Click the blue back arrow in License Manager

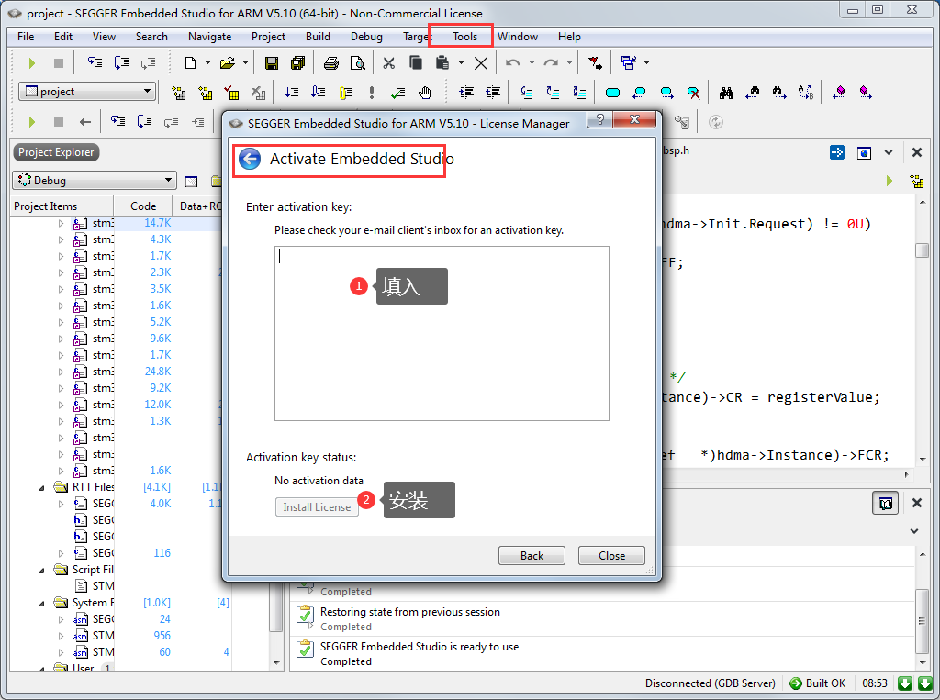click(x=250, y=160)
